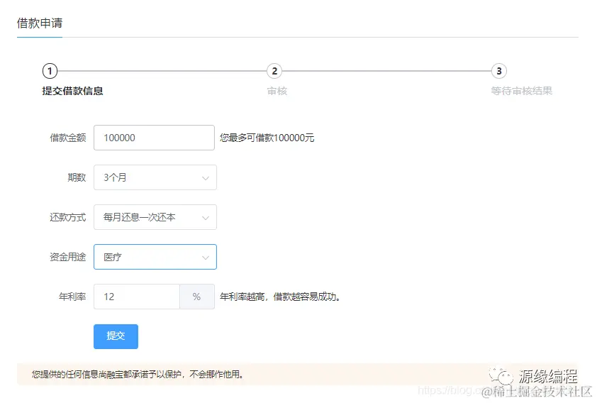The height and width of the screenshot is (403, 597).
Task: Click the 年利率 field label
Action: (x=72, y=297)
